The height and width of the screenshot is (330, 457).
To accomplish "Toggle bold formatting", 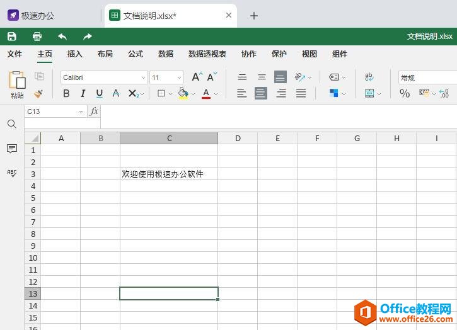I will 66,93.
